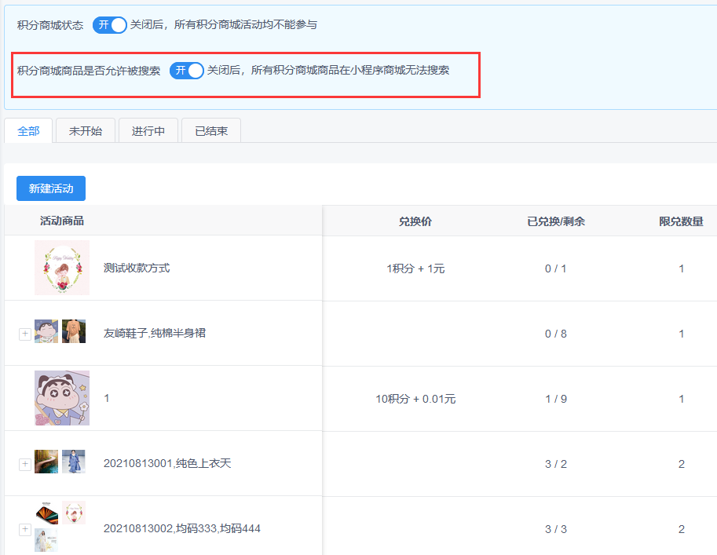717x555 pixels.
Task: Click the 3 / 2 redeemed cell
Action: [x=555, y=465]
